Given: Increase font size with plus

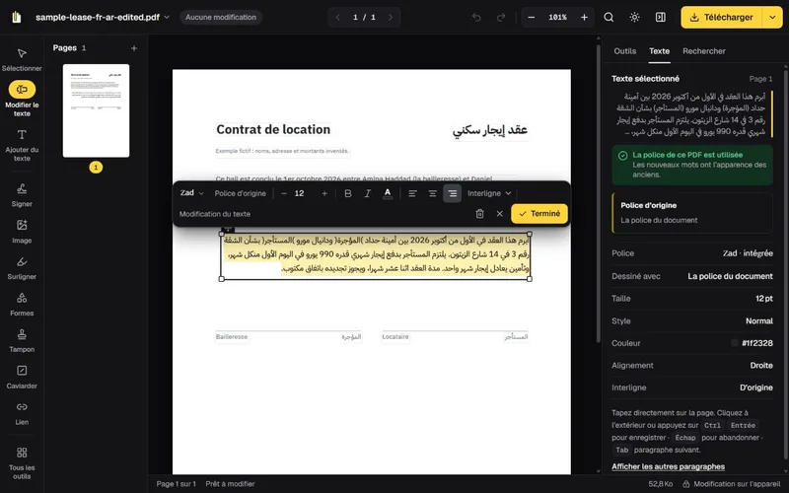Looking at the screenshot, I should (324, 193).
